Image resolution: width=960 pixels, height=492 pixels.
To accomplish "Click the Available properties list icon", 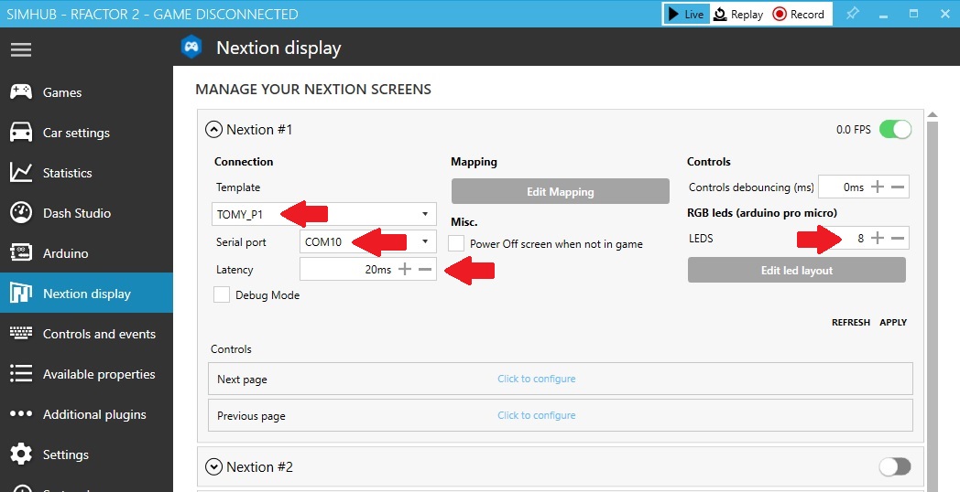I will click(21, 374).
